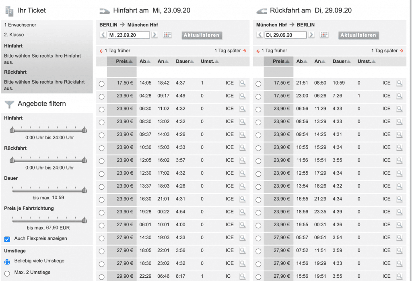Viewport: 412px width, 281px height.
Task: Sort return results by Ab departure time
Action: pos(301,62)
